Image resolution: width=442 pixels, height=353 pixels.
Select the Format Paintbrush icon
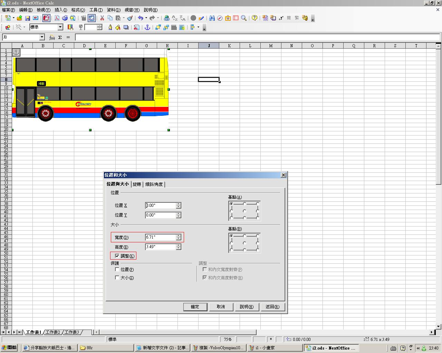coord(130,18)
